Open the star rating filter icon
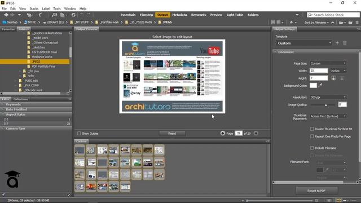 click(293, 23)
